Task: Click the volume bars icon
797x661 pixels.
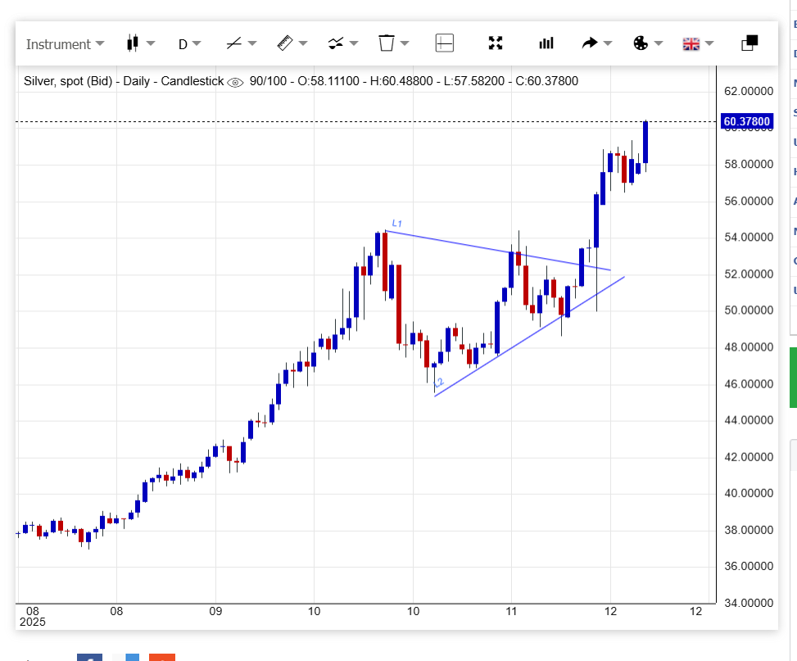Action: click(x=546, y=43)
